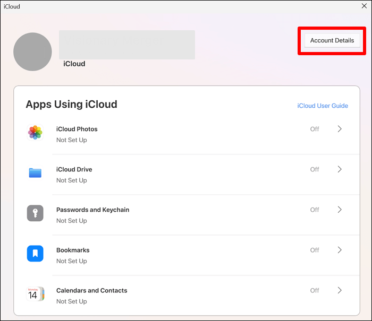Select the Calendars and Contacts label

click(x=92, y=290)
